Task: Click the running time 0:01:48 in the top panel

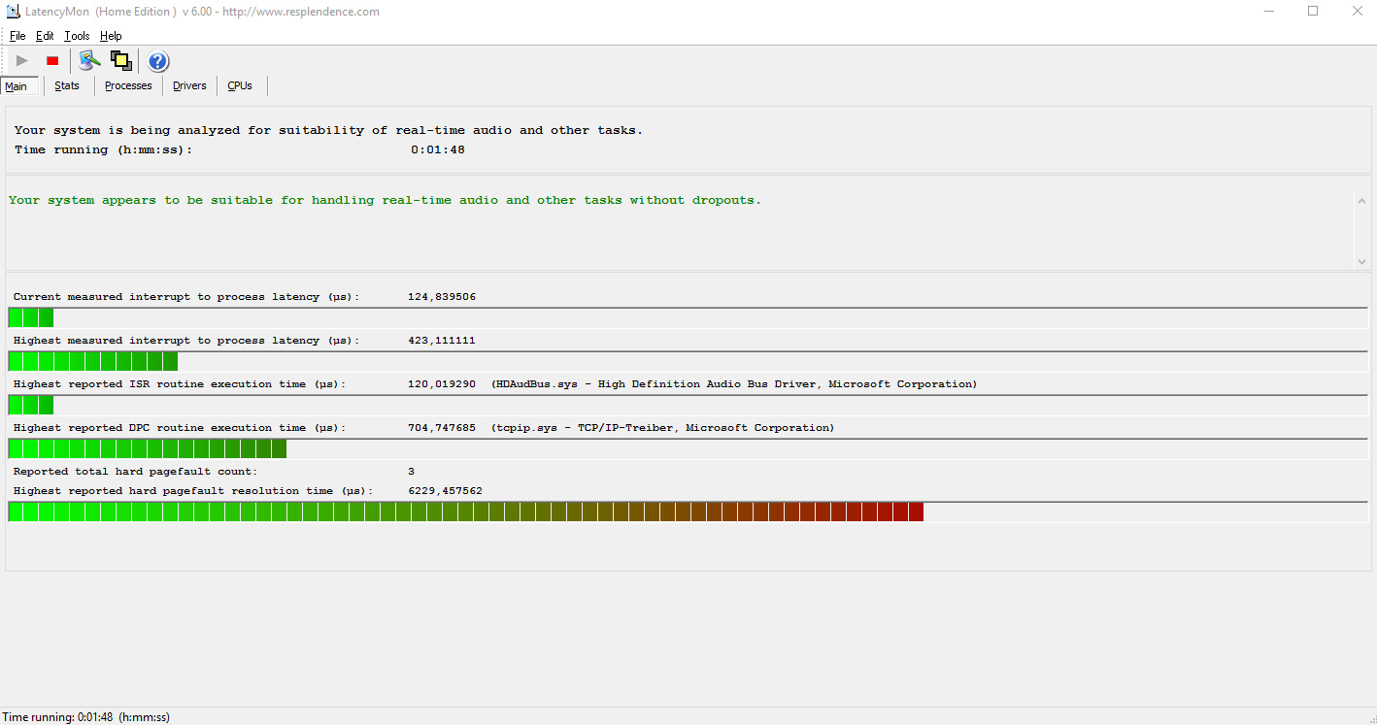Action: point(438,149)
